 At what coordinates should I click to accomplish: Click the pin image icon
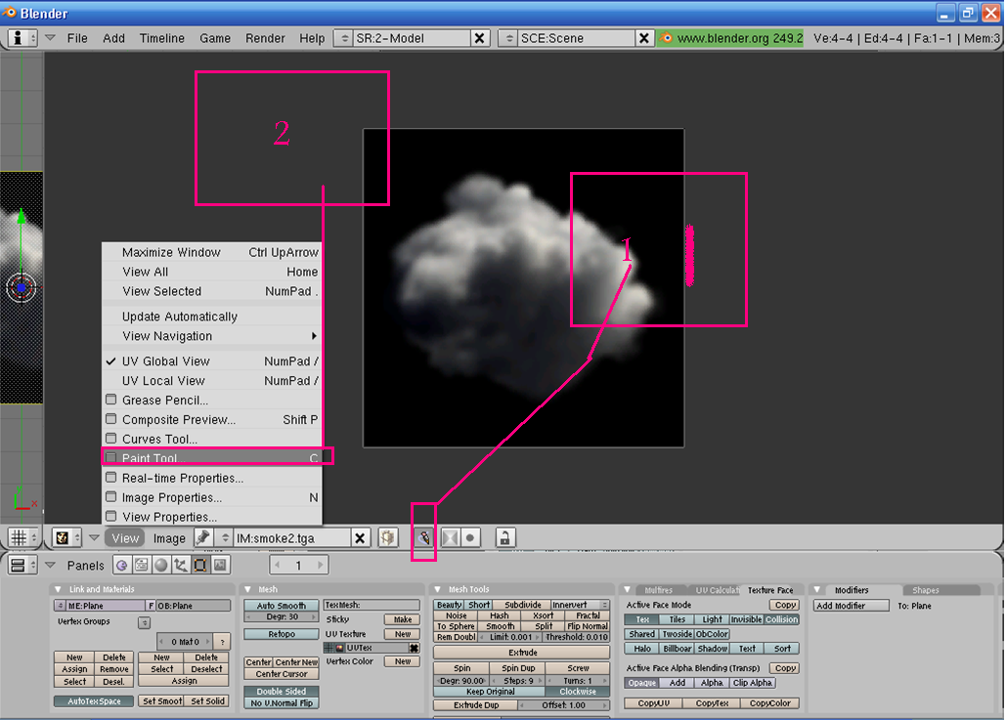pos(203,538)
